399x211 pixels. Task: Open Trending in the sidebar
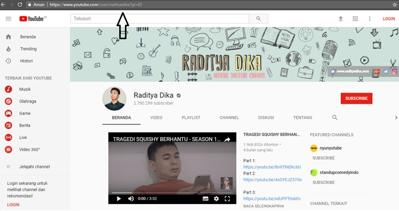(x=28, y=49)
